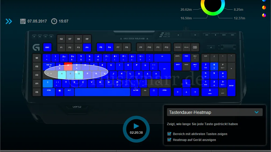This screenshot has height=152, width=271.
Task: Click the NUM lock key
Action: (x=206, y=58)
